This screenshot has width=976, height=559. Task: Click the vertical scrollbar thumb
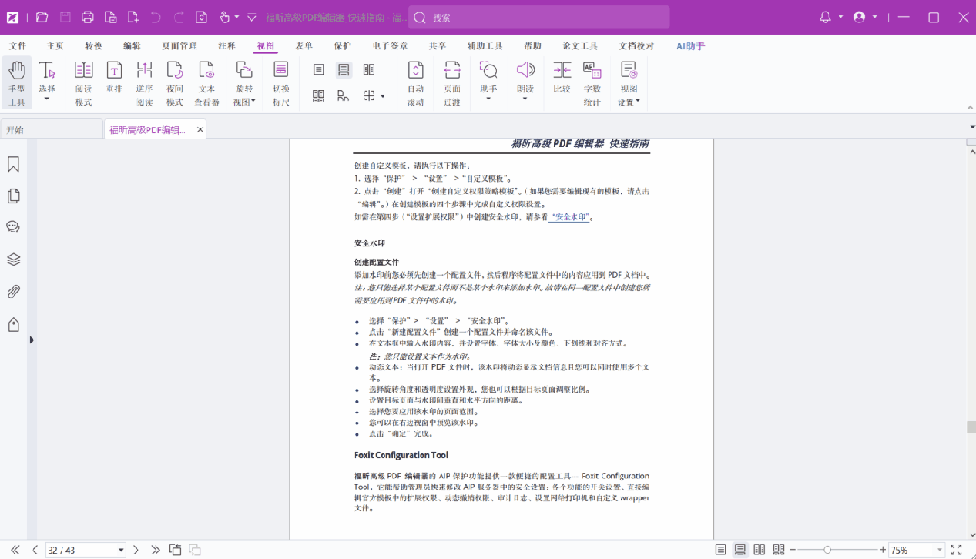(971, 426)
